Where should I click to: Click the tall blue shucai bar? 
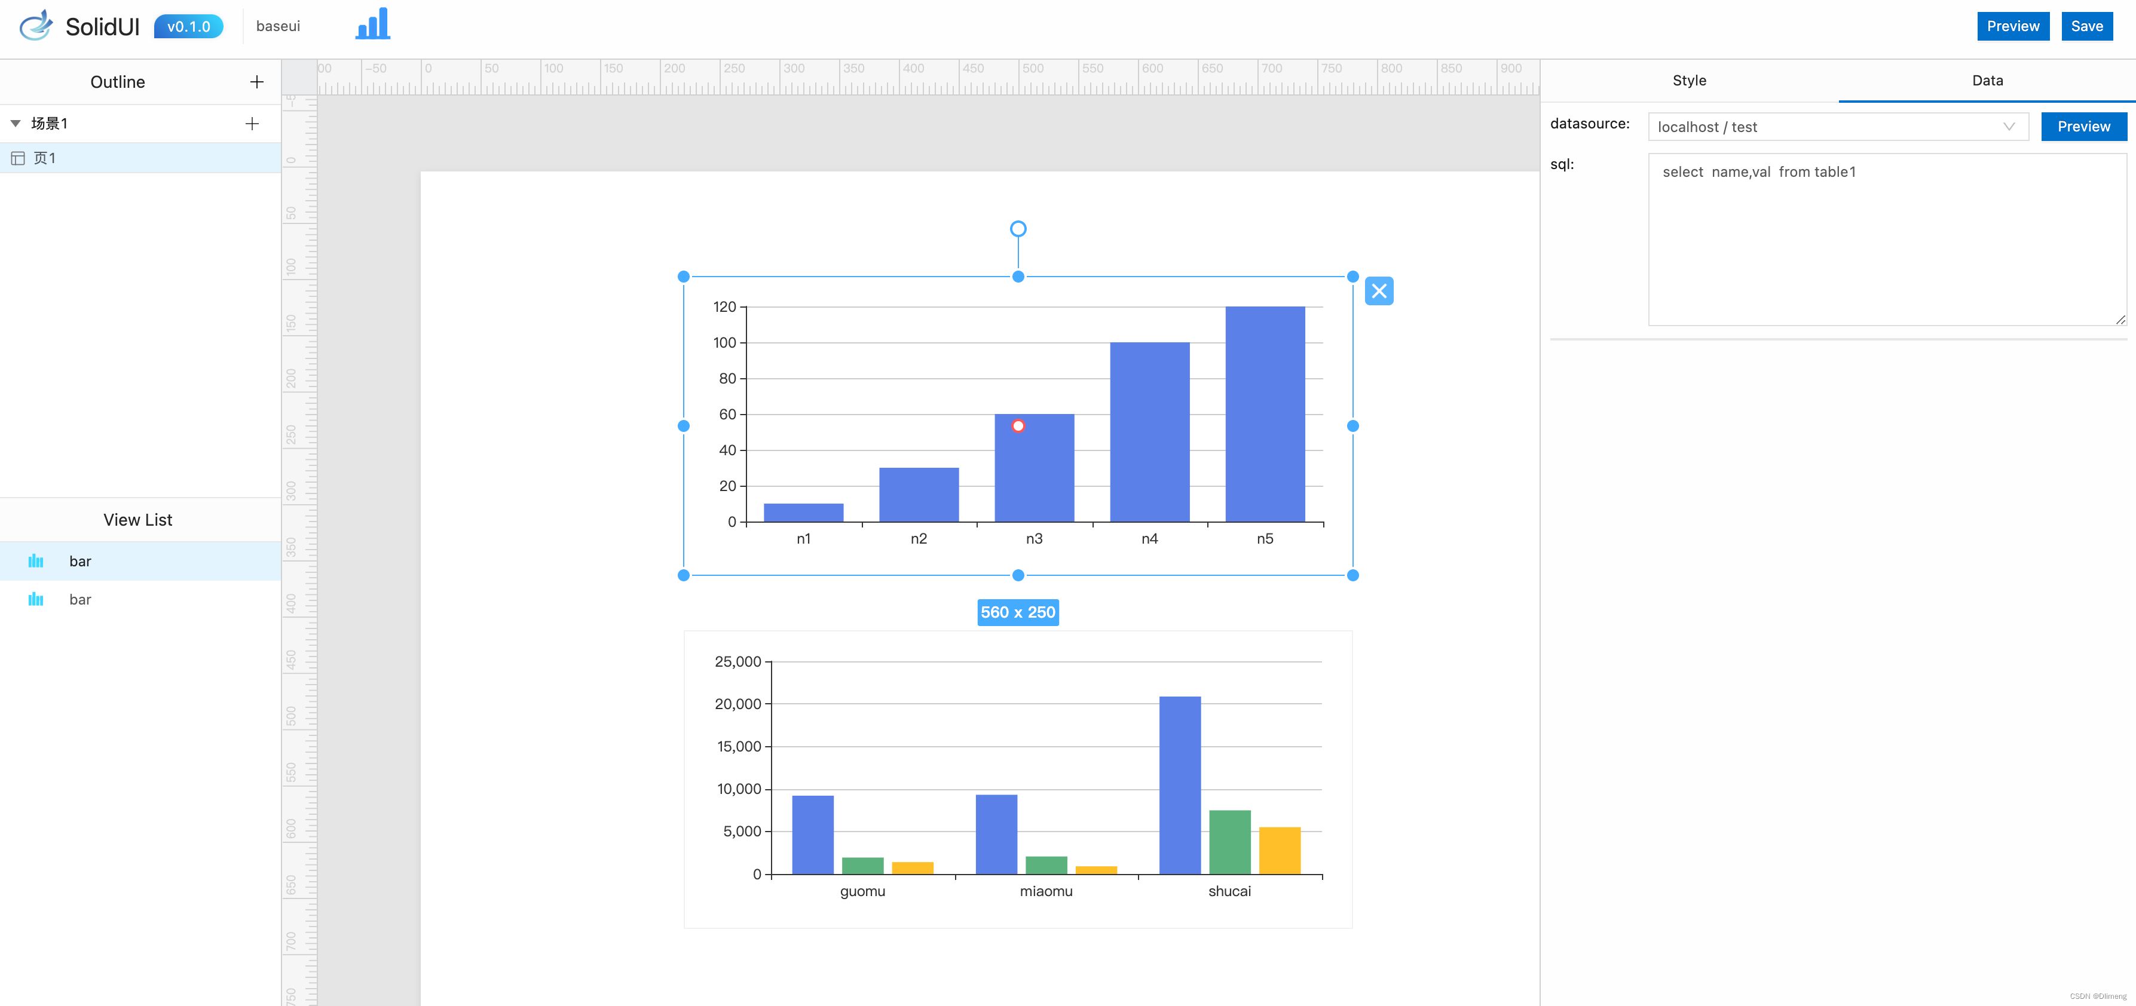point(1180,786)
